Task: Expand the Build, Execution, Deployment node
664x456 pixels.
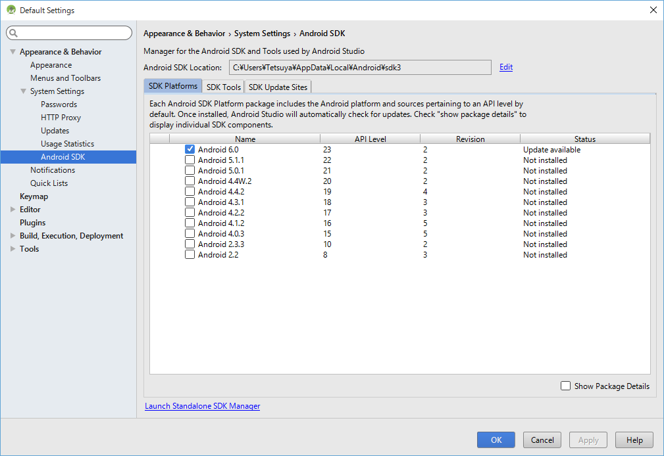Action: tap(13, 236)
